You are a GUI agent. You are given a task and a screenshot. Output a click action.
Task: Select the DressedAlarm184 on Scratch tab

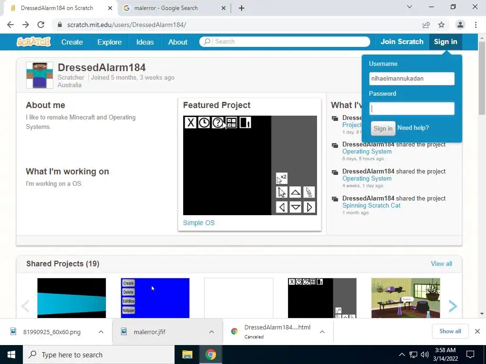click(60, 8)
